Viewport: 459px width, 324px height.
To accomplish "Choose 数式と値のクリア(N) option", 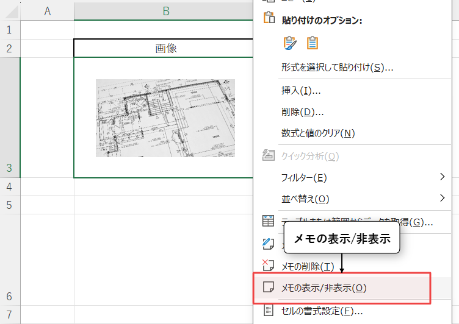I will [317, 133].
